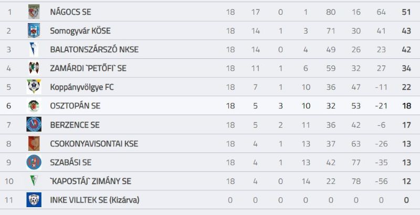Open the NÁGOCS SE team name link
Viewport: 420px width, 215px height.
click(x=70, y=12)
